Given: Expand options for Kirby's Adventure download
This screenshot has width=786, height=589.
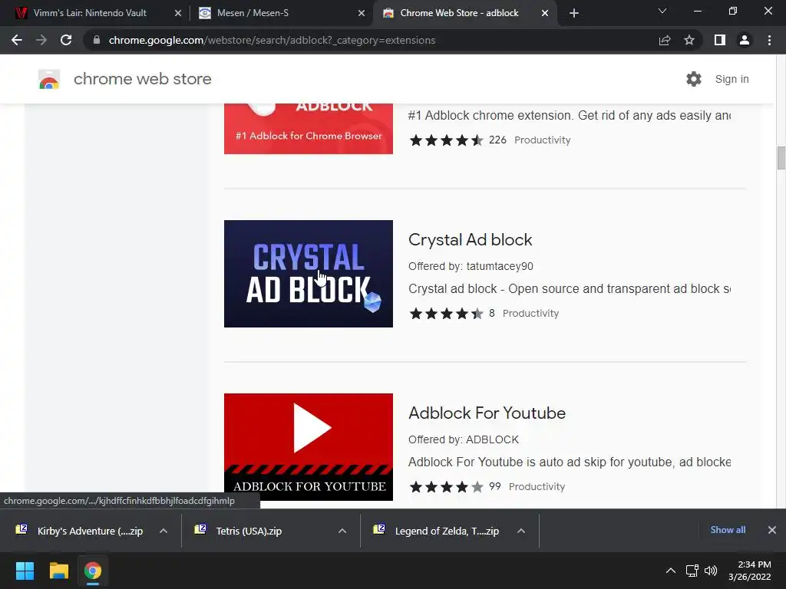Looking at the screenshot, I should click(x=163, y=531).
